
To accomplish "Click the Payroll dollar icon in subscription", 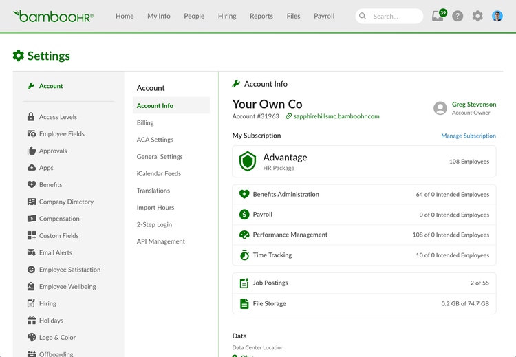I will click(x=244, y=214).
